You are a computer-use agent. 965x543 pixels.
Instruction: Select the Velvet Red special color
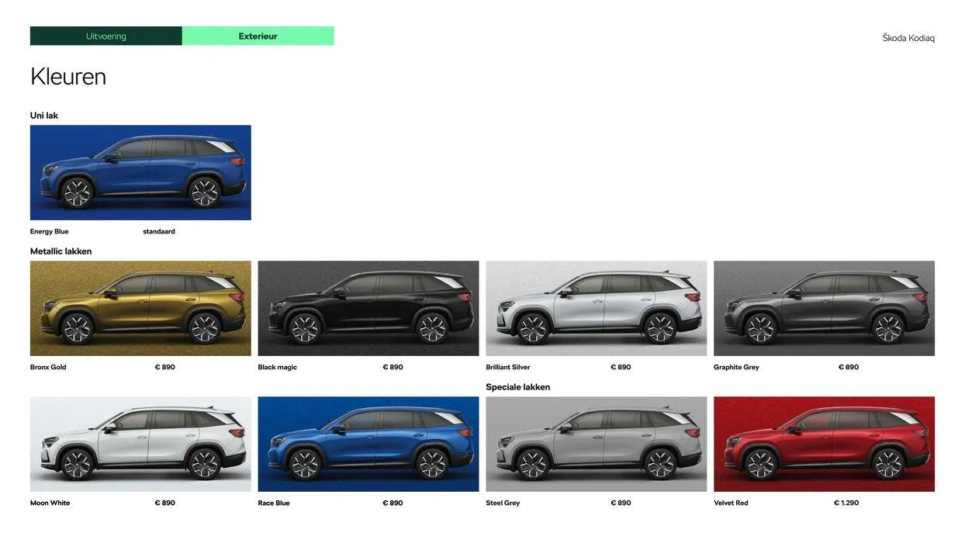pos(825,444)
